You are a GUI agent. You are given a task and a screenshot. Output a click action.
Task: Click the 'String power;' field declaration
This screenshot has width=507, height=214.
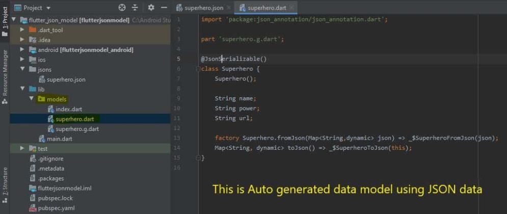tap(237, 109)
